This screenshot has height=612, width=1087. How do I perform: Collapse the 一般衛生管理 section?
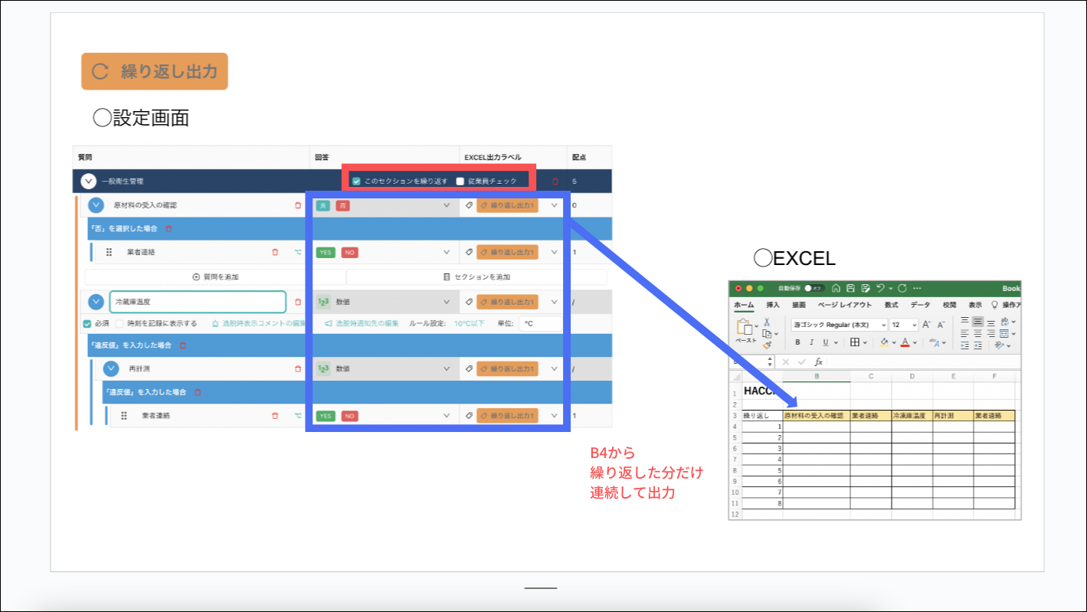[89, 182]
